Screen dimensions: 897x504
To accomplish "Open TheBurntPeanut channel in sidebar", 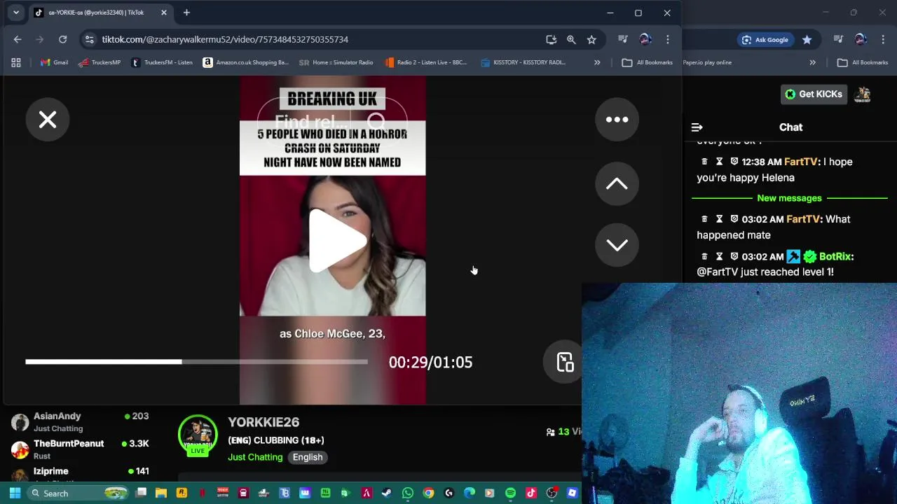I will click(x=81, y=449).
